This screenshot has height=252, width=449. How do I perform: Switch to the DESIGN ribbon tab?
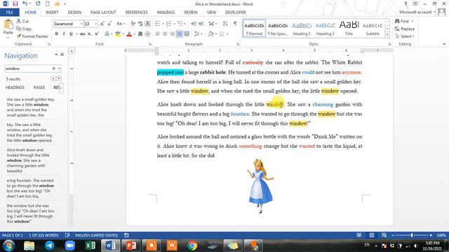point(74,13)
